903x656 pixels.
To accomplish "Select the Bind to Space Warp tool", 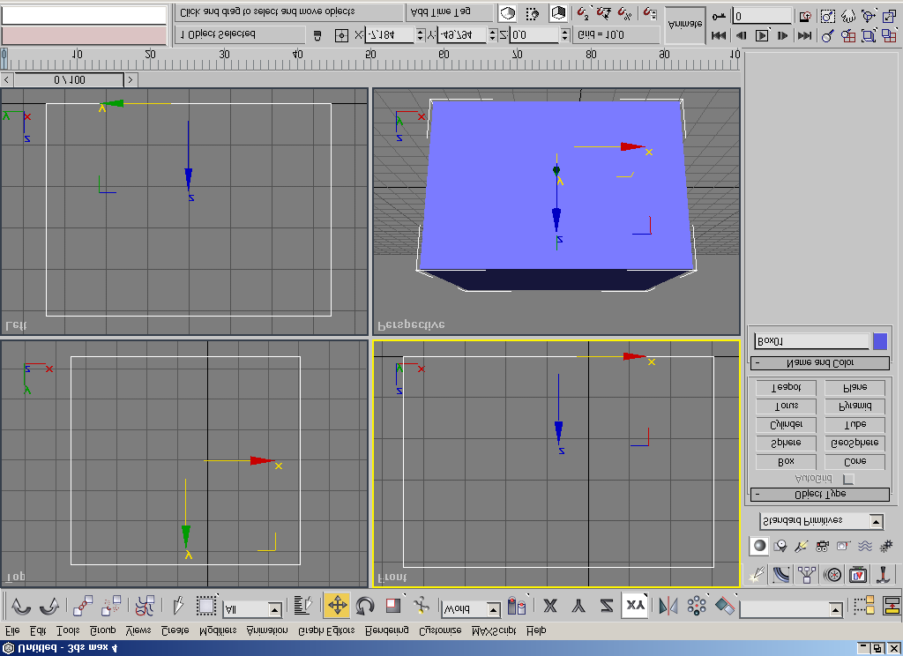I will pyautogui.click(x=145, y=606).
